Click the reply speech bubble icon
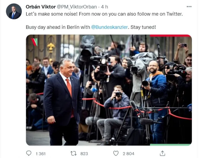Image resolution: width=201 pixels, height=158 pixels. (x=29, y=153)
